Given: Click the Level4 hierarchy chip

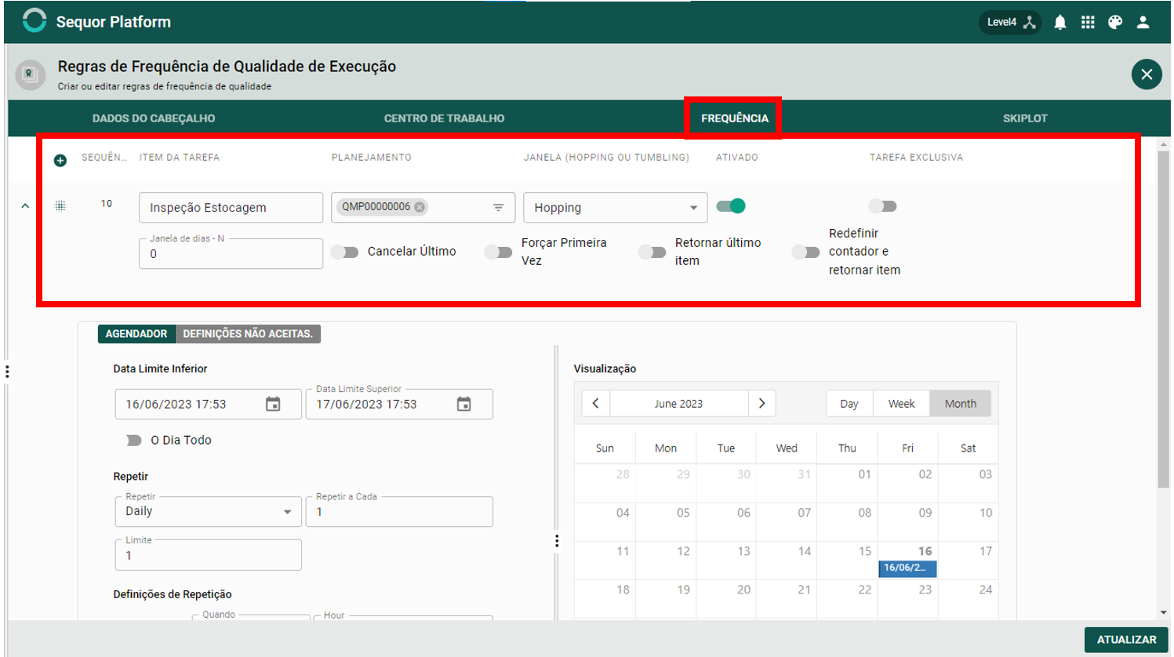Looking at the screenshot, I should pos(1010,22).
